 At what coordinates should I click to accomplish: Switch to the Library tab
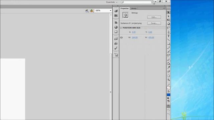click(x=134, y=8)
